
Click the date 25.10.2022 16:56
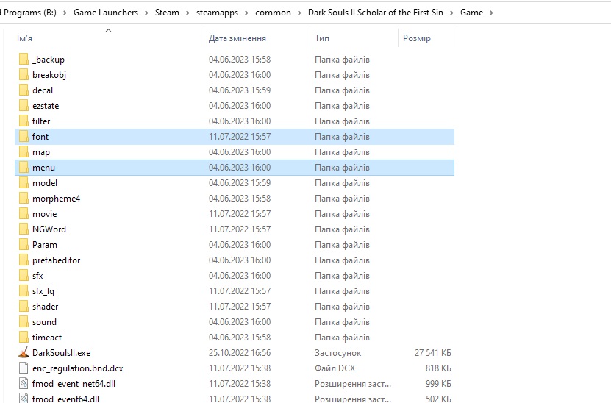[x=239, y=353]
